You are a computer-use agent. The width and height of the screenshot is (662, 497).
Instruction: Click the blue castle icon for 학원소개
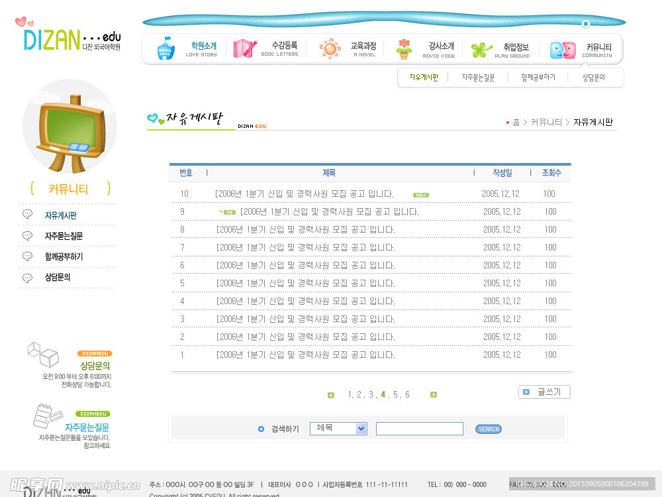click(x=166, y=48)
